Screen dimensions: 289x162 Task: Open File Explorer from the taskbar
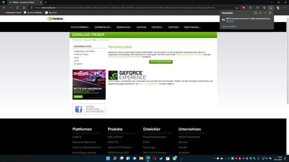[x=141, y=158]
